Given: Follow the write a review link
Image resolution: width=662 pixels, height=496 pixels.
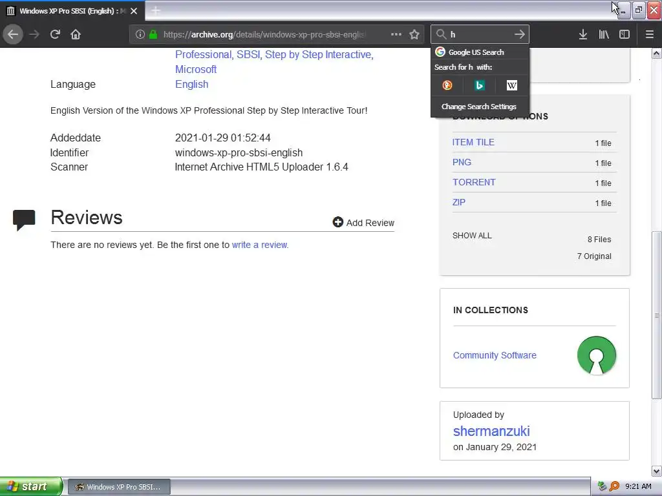Looking at the screenshot, I should click(x=260, y=245).
